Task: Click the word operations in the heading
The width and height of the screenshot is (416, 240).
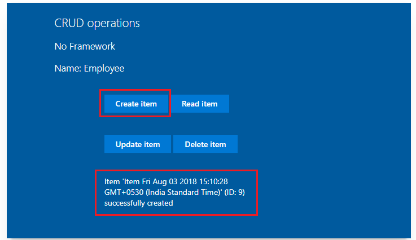Action: tap(112, 23)
